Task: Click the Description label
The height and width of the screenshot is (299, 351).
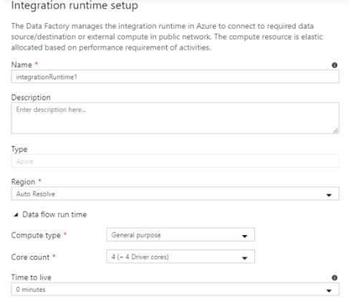Action: [x=31, y=98]
